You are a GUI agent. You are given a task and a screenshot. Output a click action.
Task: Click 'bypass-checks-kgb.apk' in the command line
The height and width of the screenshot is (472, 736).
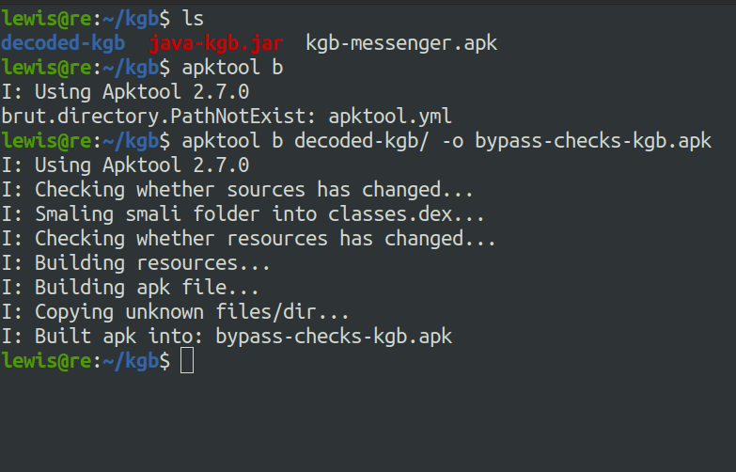point(593,141)
